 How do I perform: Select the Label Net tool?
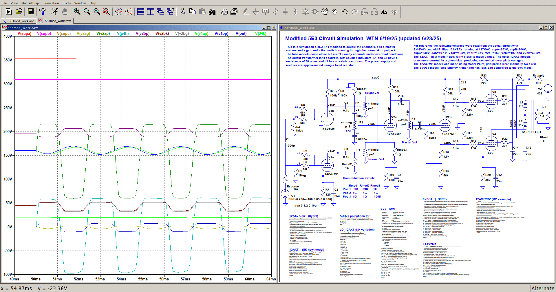pyautogui.click(x=266, y=12)
